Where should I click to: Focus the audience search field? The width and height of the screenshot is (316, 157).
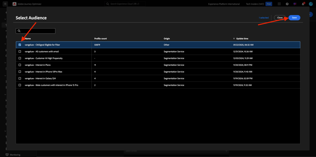(35, 31)
